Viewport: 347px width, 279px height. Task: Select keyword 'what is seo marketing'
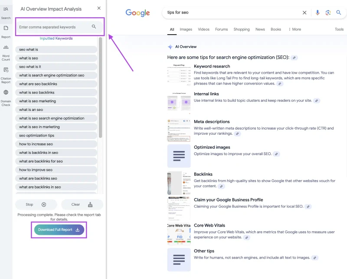click(x=56, y=101)
